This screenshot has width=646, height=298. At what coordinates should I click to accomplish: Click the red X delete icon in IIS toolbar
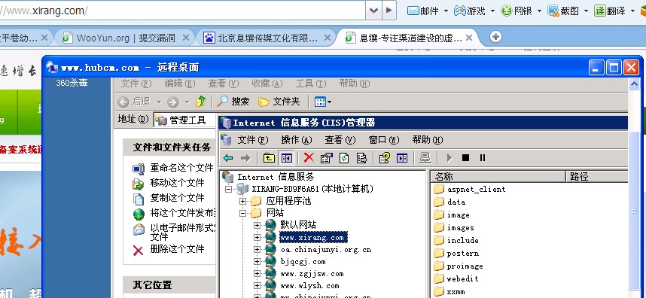coord(309,157)
